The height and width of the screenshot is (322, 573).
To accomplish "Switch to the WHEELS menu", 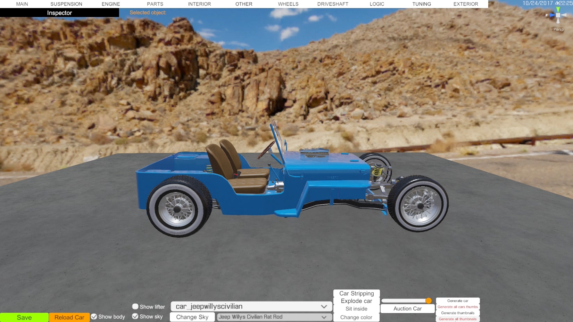I will pos(288,4).
